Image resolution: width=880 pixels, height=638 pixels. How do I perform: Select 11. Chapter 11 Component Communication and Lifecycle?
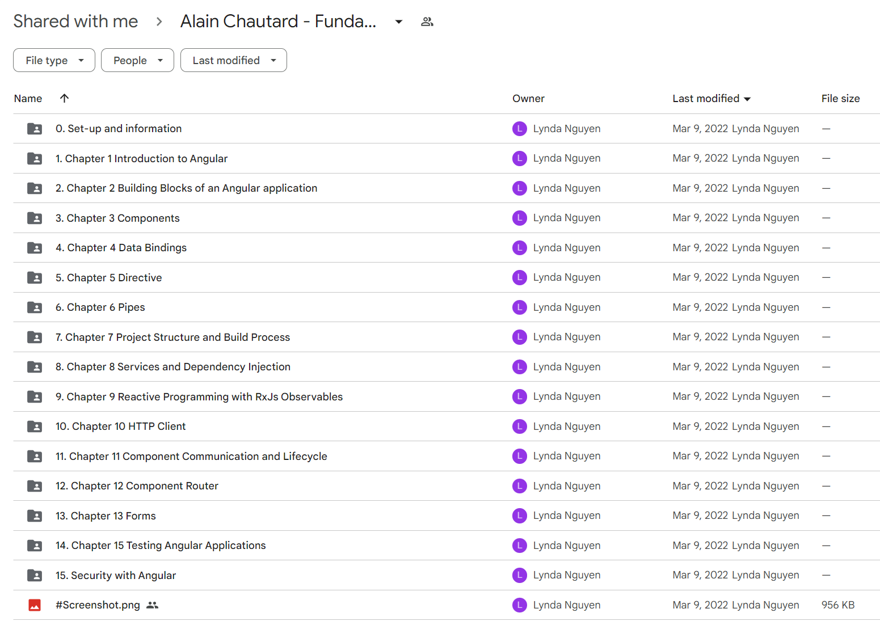coord(191,457)
